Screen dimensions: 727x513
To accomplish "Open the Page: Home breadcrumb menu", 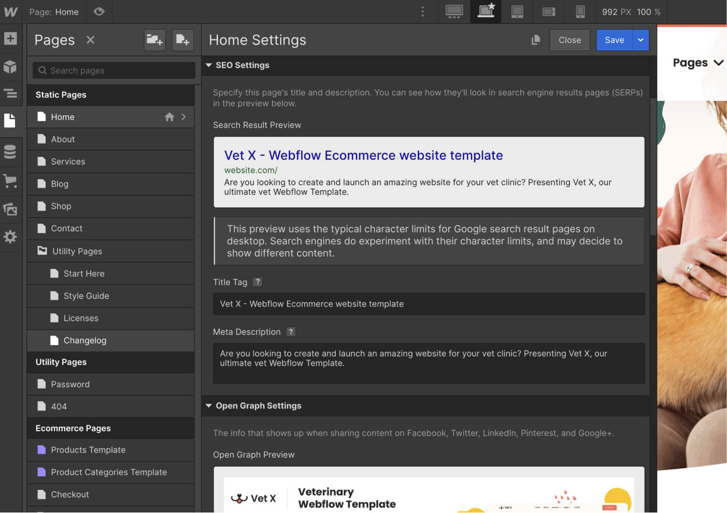I will 54,11.
